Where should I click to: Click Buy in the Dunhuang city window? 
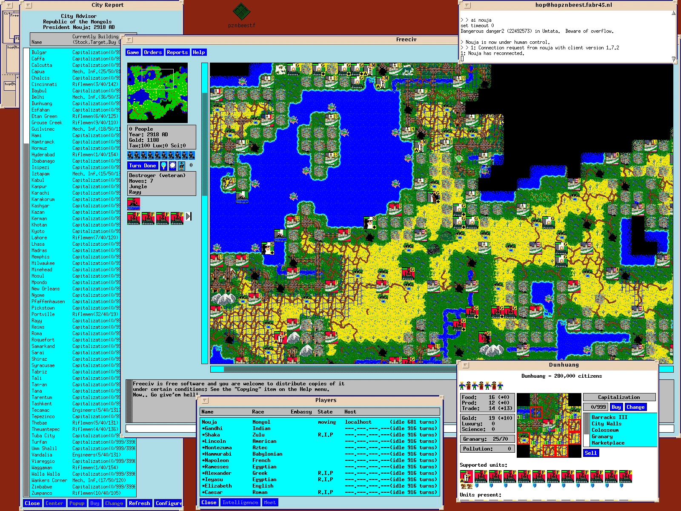[x=616, y=407]
